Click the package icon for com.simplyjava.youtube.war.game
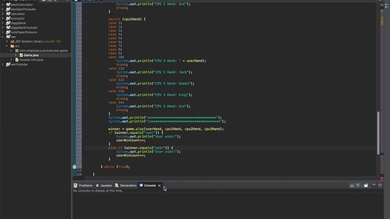390x219 pixels. 17,50
